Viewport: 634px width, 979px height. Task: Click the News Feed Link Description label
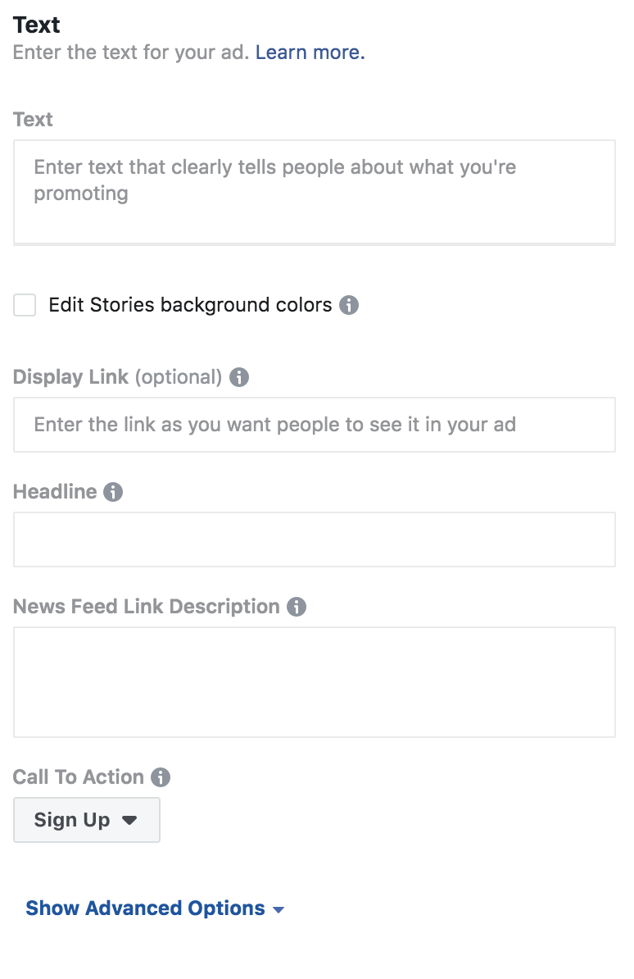click(x=147, y=607)
